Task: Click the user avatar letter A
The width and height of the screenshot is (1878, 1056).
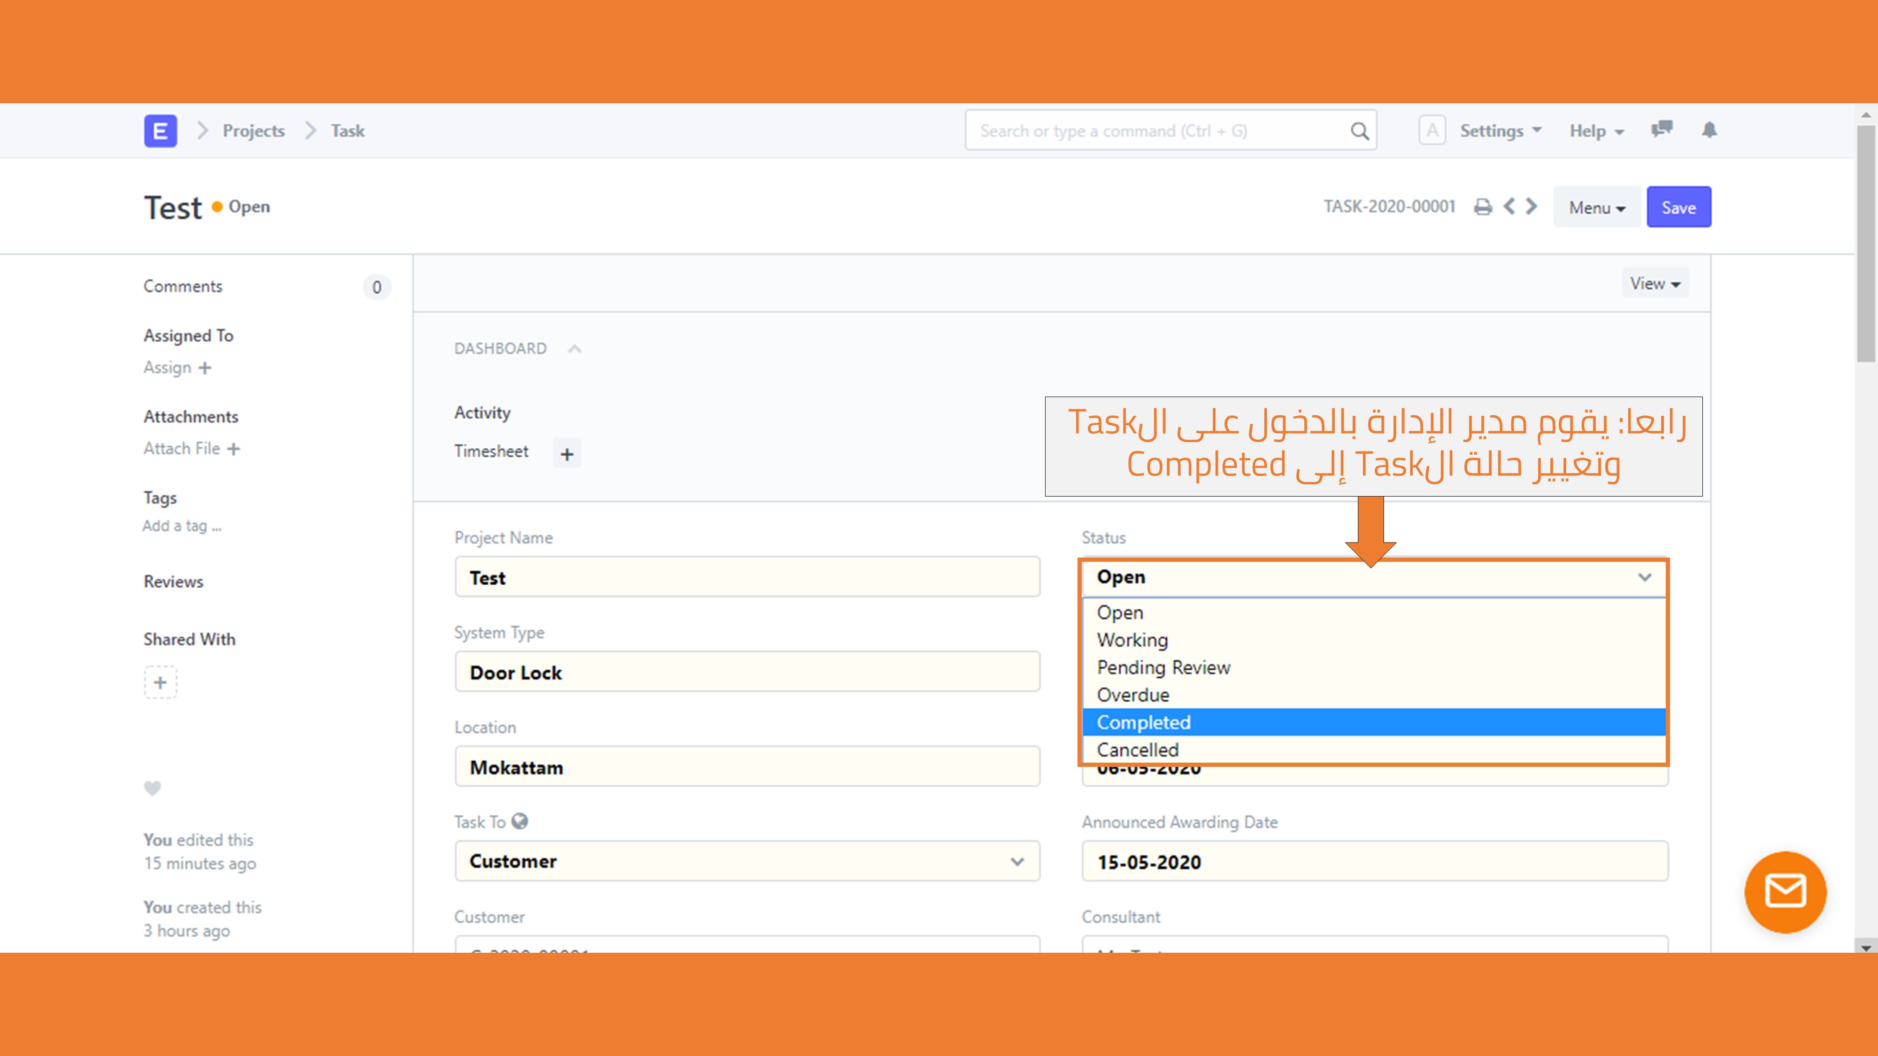Action: [1432, 130]
